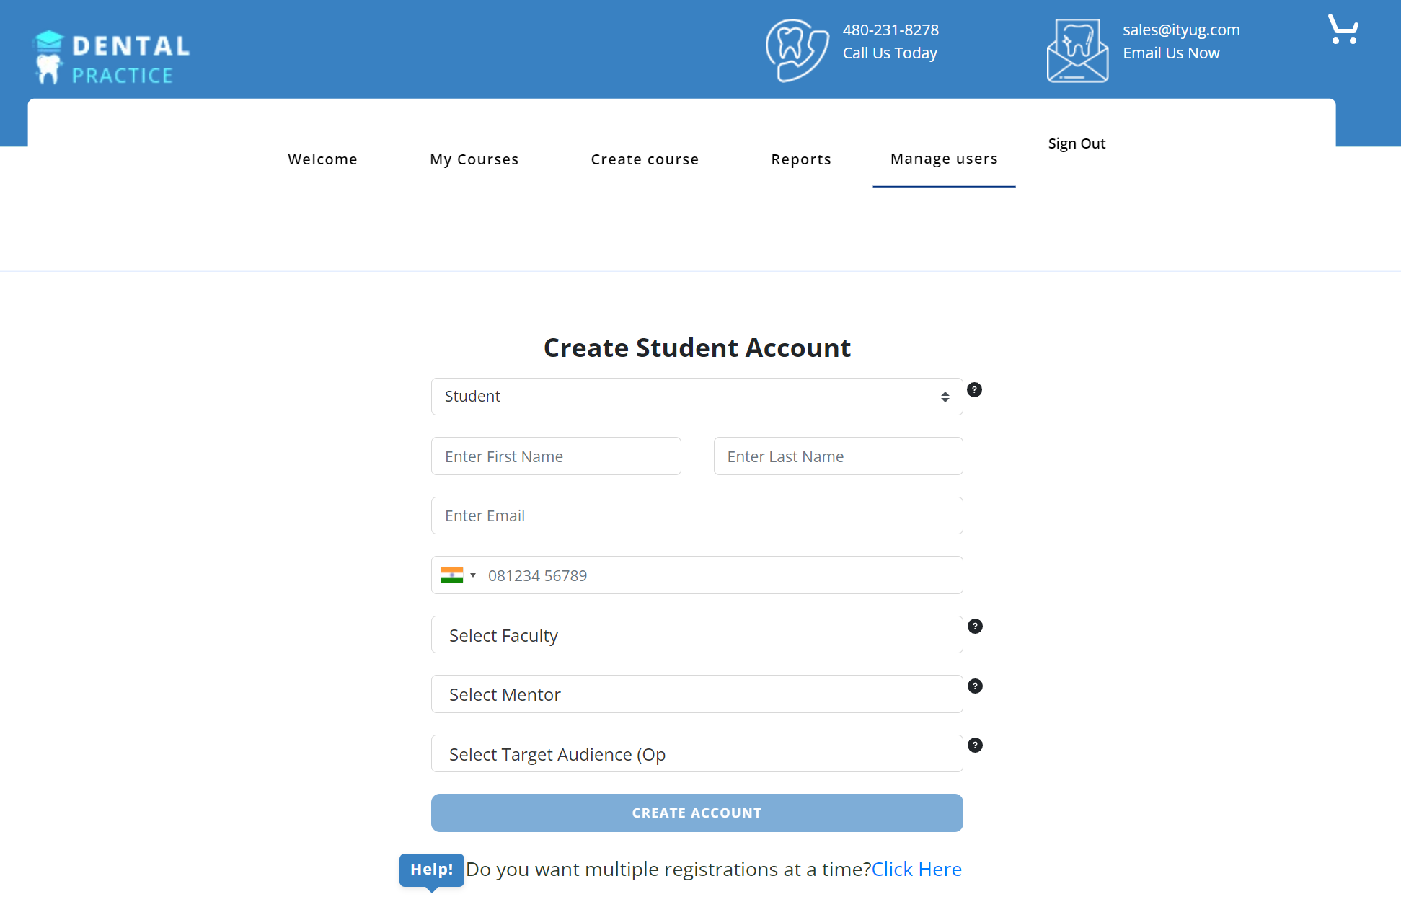The height and width of the screenshot is (920, 1401).
Task: Open the shopping cart
Action: point(1343,30)
